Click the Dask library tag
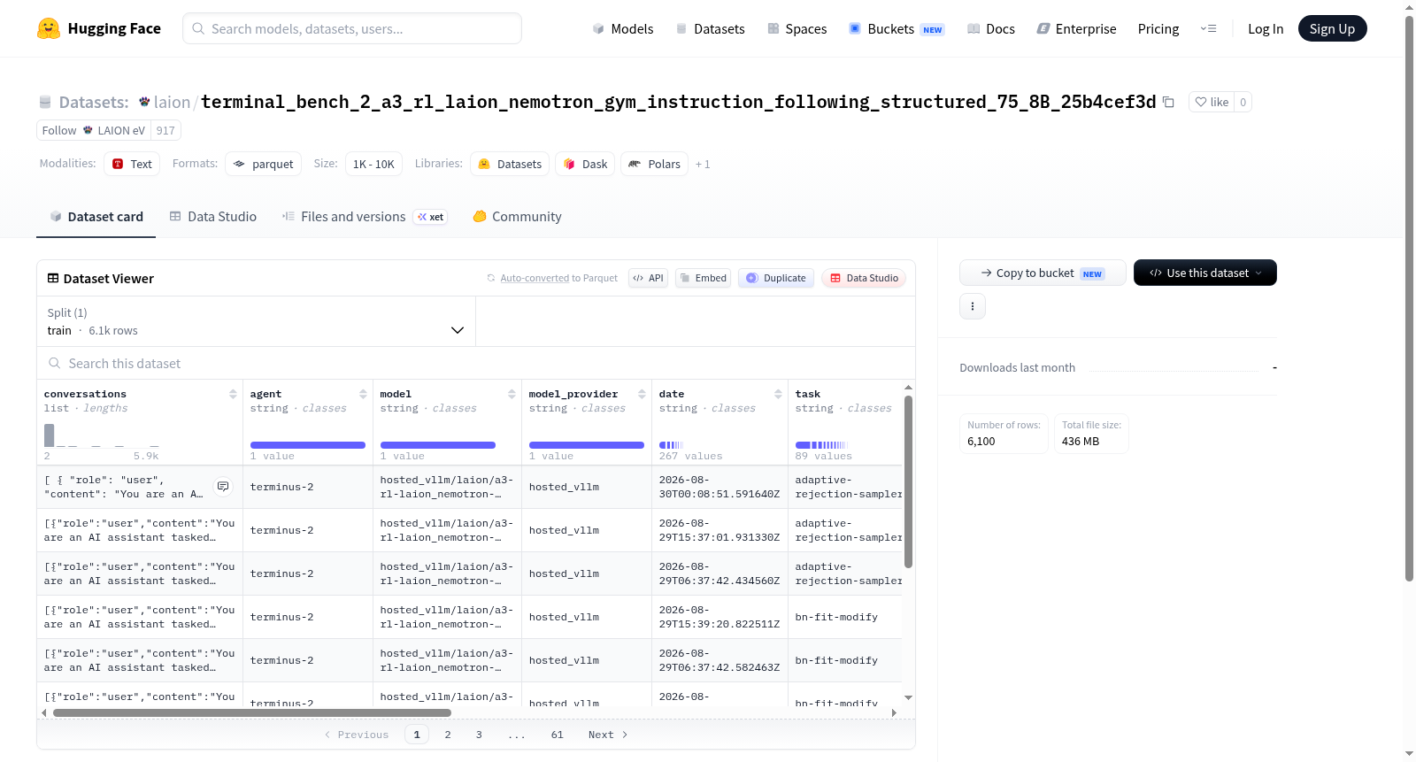Image resolution: width=1416 pixels, height=762 pixels. tap(585, 164)
